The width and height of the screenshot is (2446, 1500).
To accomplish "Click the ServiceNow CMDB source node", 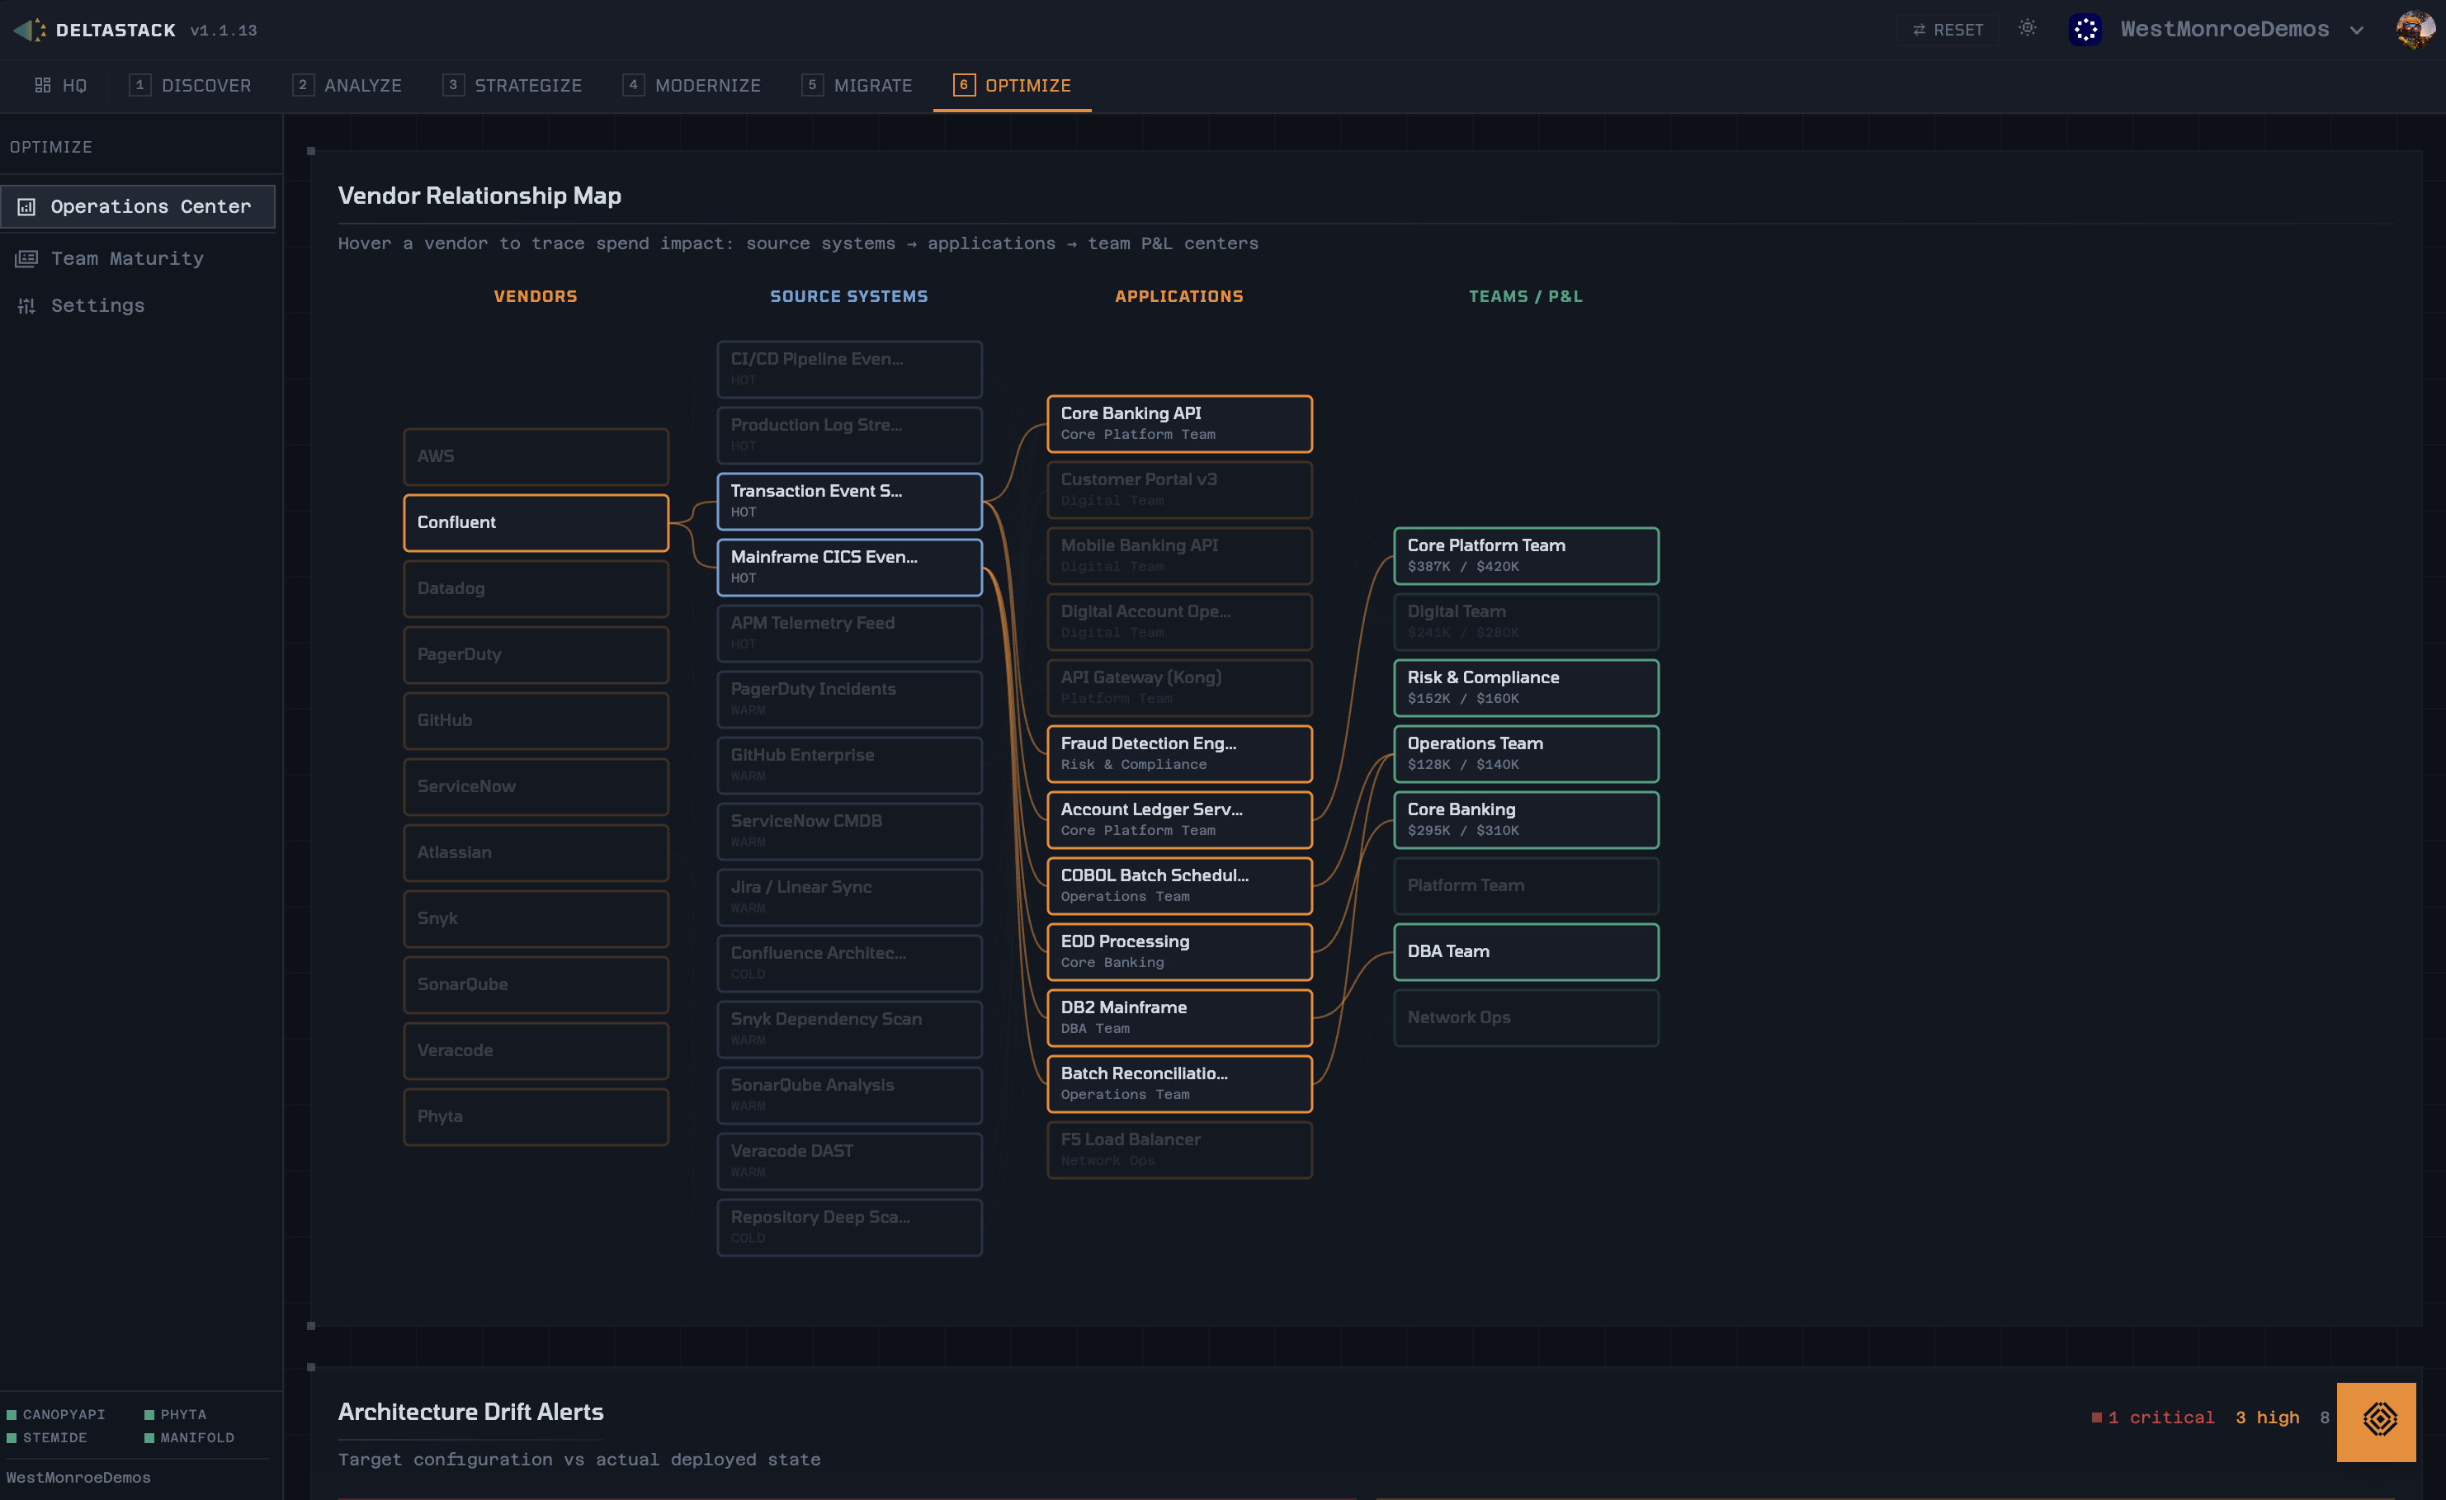I will (x=850, y=831).
